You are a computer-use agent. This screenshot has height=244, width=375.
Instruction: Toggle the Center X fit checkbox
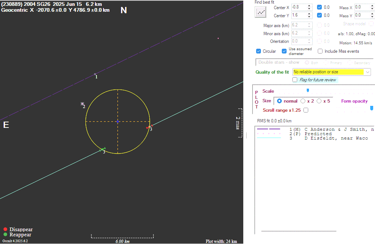[x=319, y=7]
